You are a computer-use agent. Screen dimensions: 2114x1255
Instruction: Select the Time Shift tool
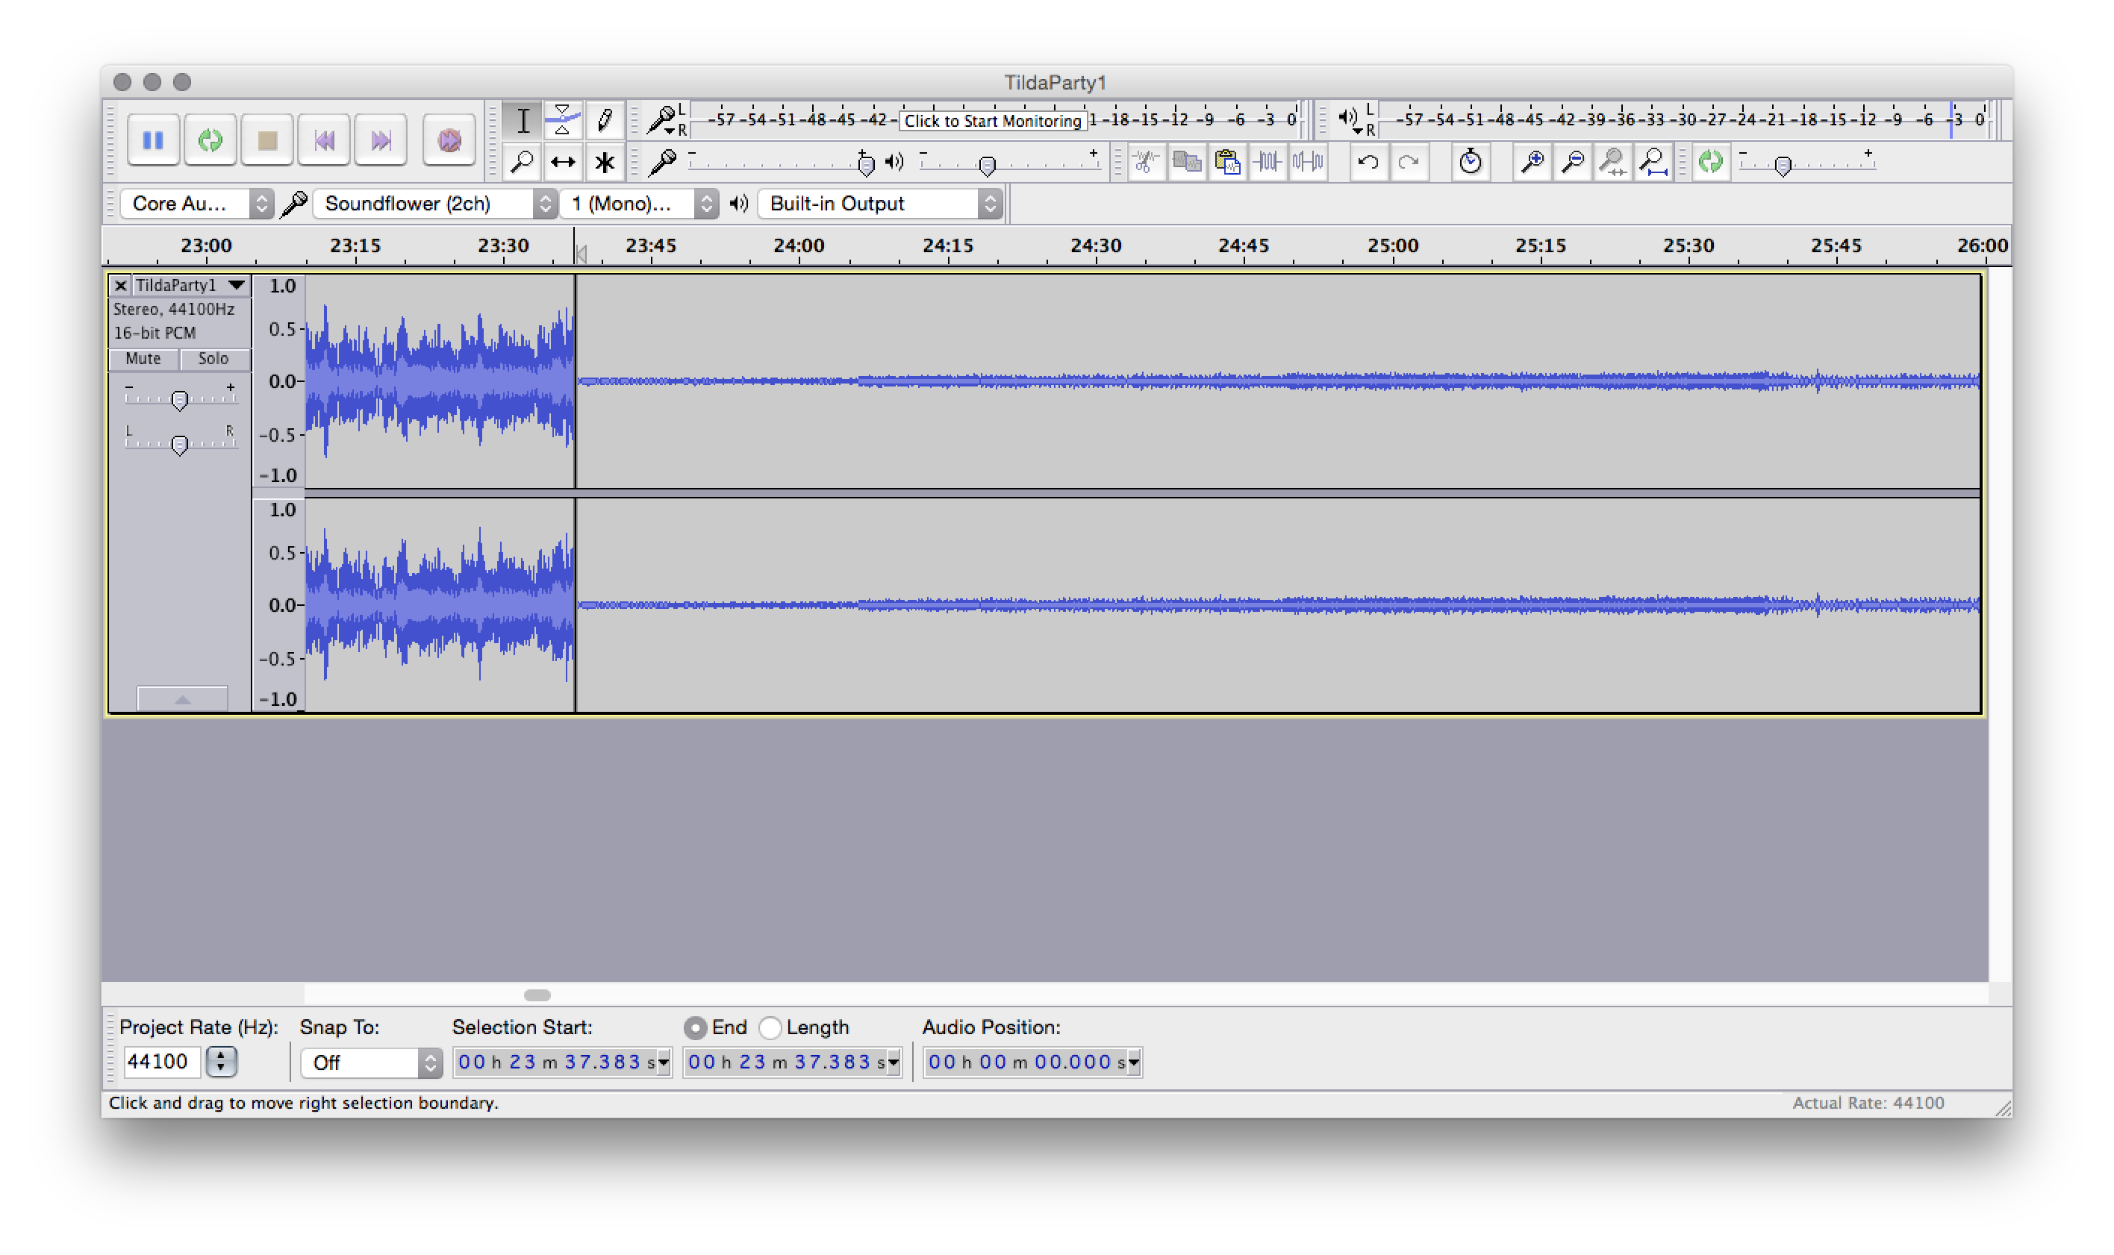563,161
